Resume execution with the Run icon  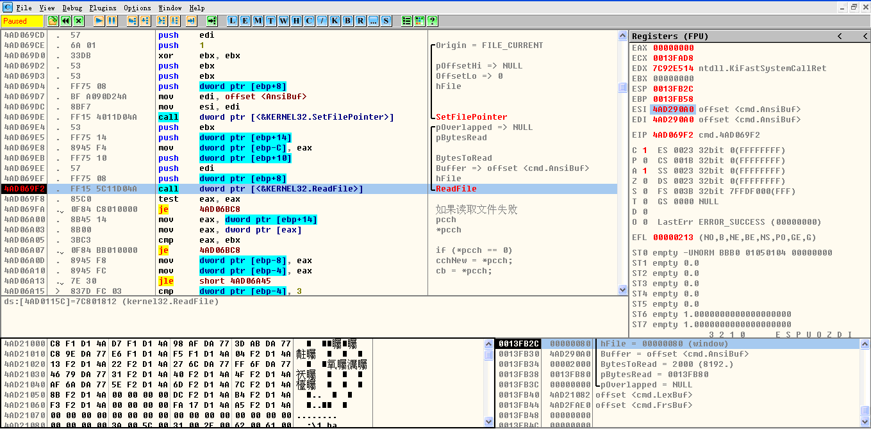click(x=99, y=20)
